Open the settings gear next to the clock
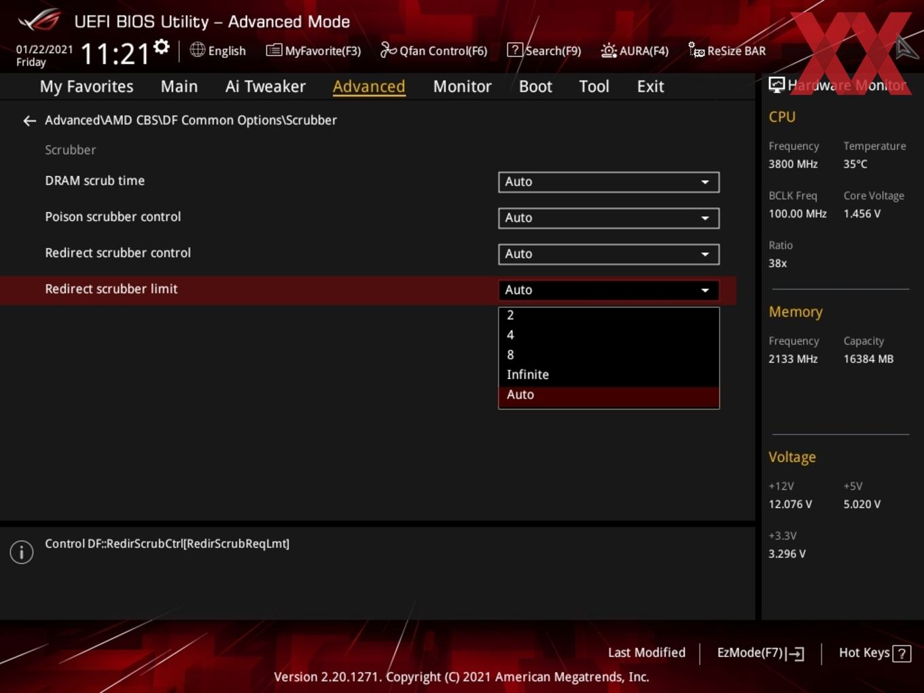 coord(162,47)
